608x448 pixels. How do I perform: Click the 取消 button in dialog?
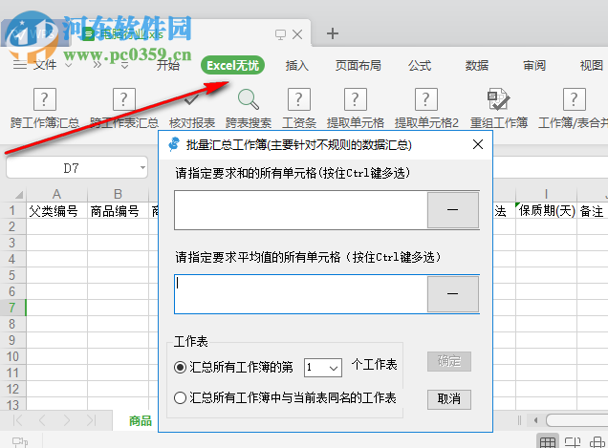pos(449,398)
